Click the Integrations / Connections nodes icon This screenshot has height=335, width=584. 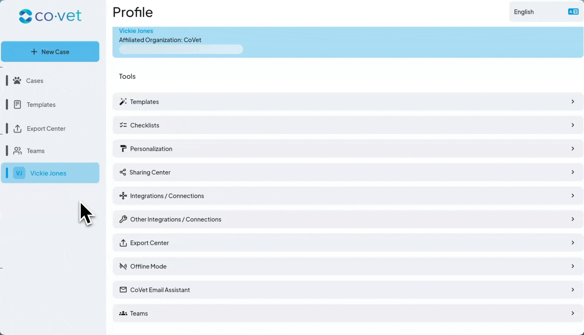tap(123, 196)
